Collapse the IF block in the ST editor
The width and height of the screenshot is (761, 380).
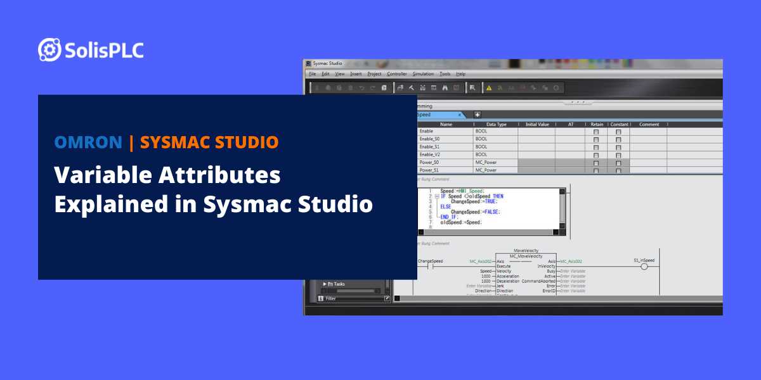(436, 196)
